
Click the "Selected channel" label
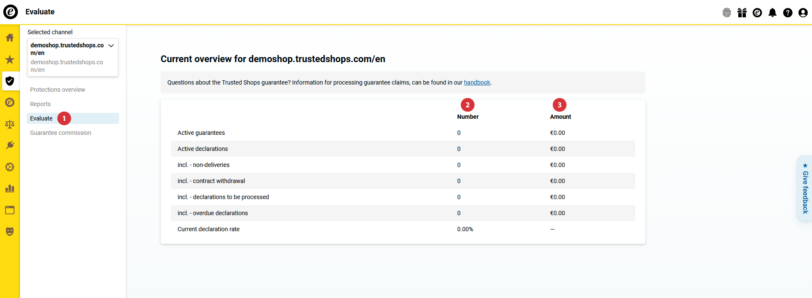(50, 32)
